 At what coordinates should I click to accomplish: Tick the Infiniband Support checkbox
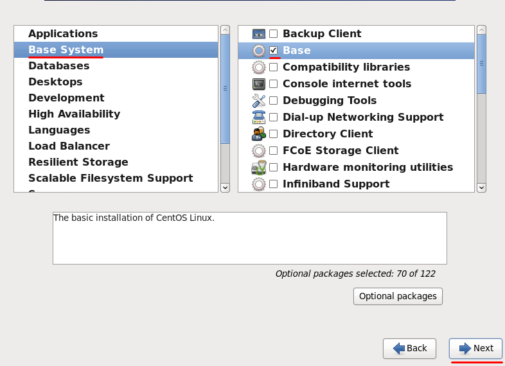274,184
